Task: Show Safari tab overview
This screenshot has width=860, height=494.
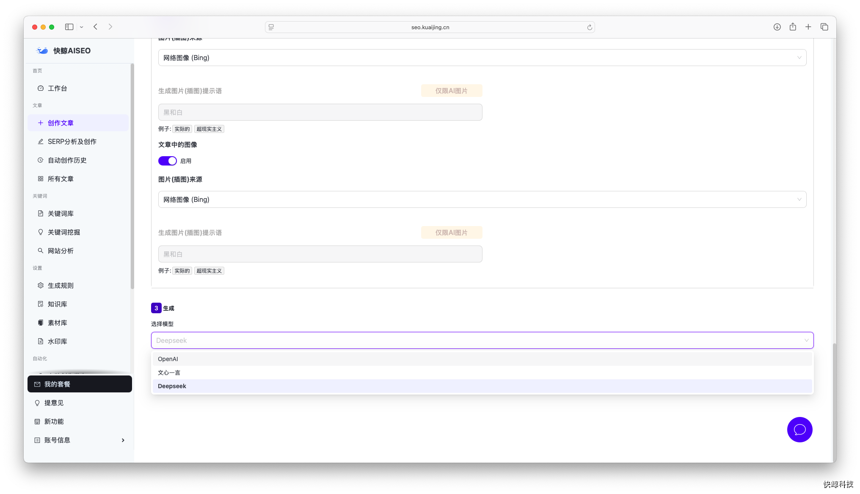Action: click(x=824, y=27)
